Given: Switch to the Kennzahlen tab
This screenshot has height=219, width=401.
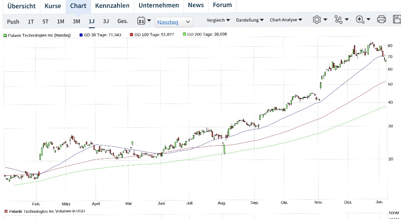Looking at the screenshot, I should pos(112,6).
